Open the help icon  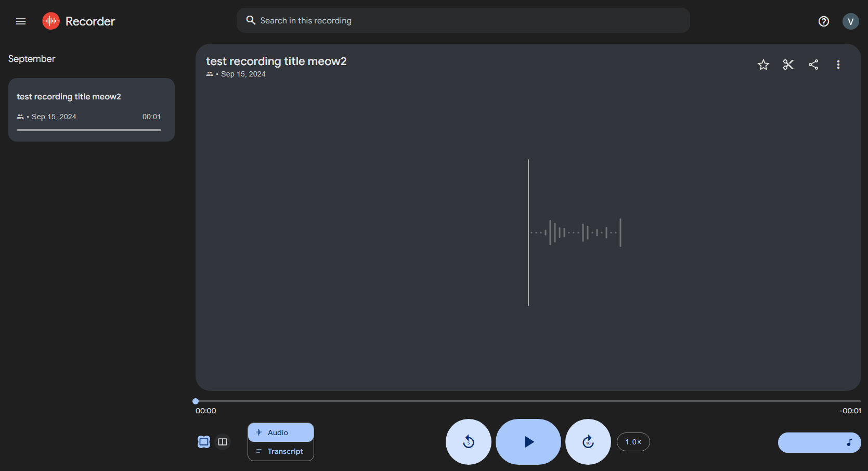click(823, 21)
